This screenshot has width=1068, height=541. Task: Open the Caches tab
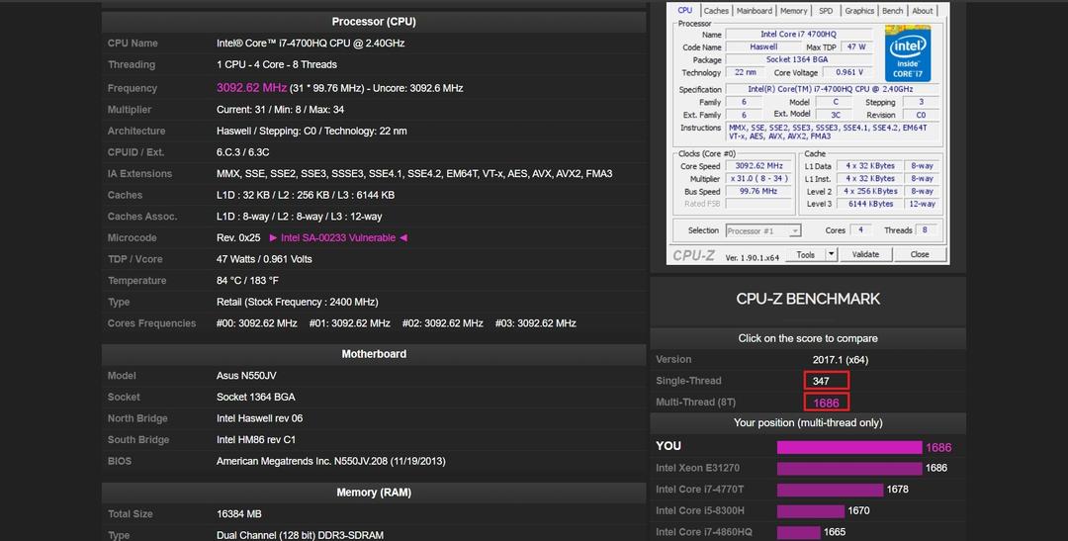(x=716, y=11)
